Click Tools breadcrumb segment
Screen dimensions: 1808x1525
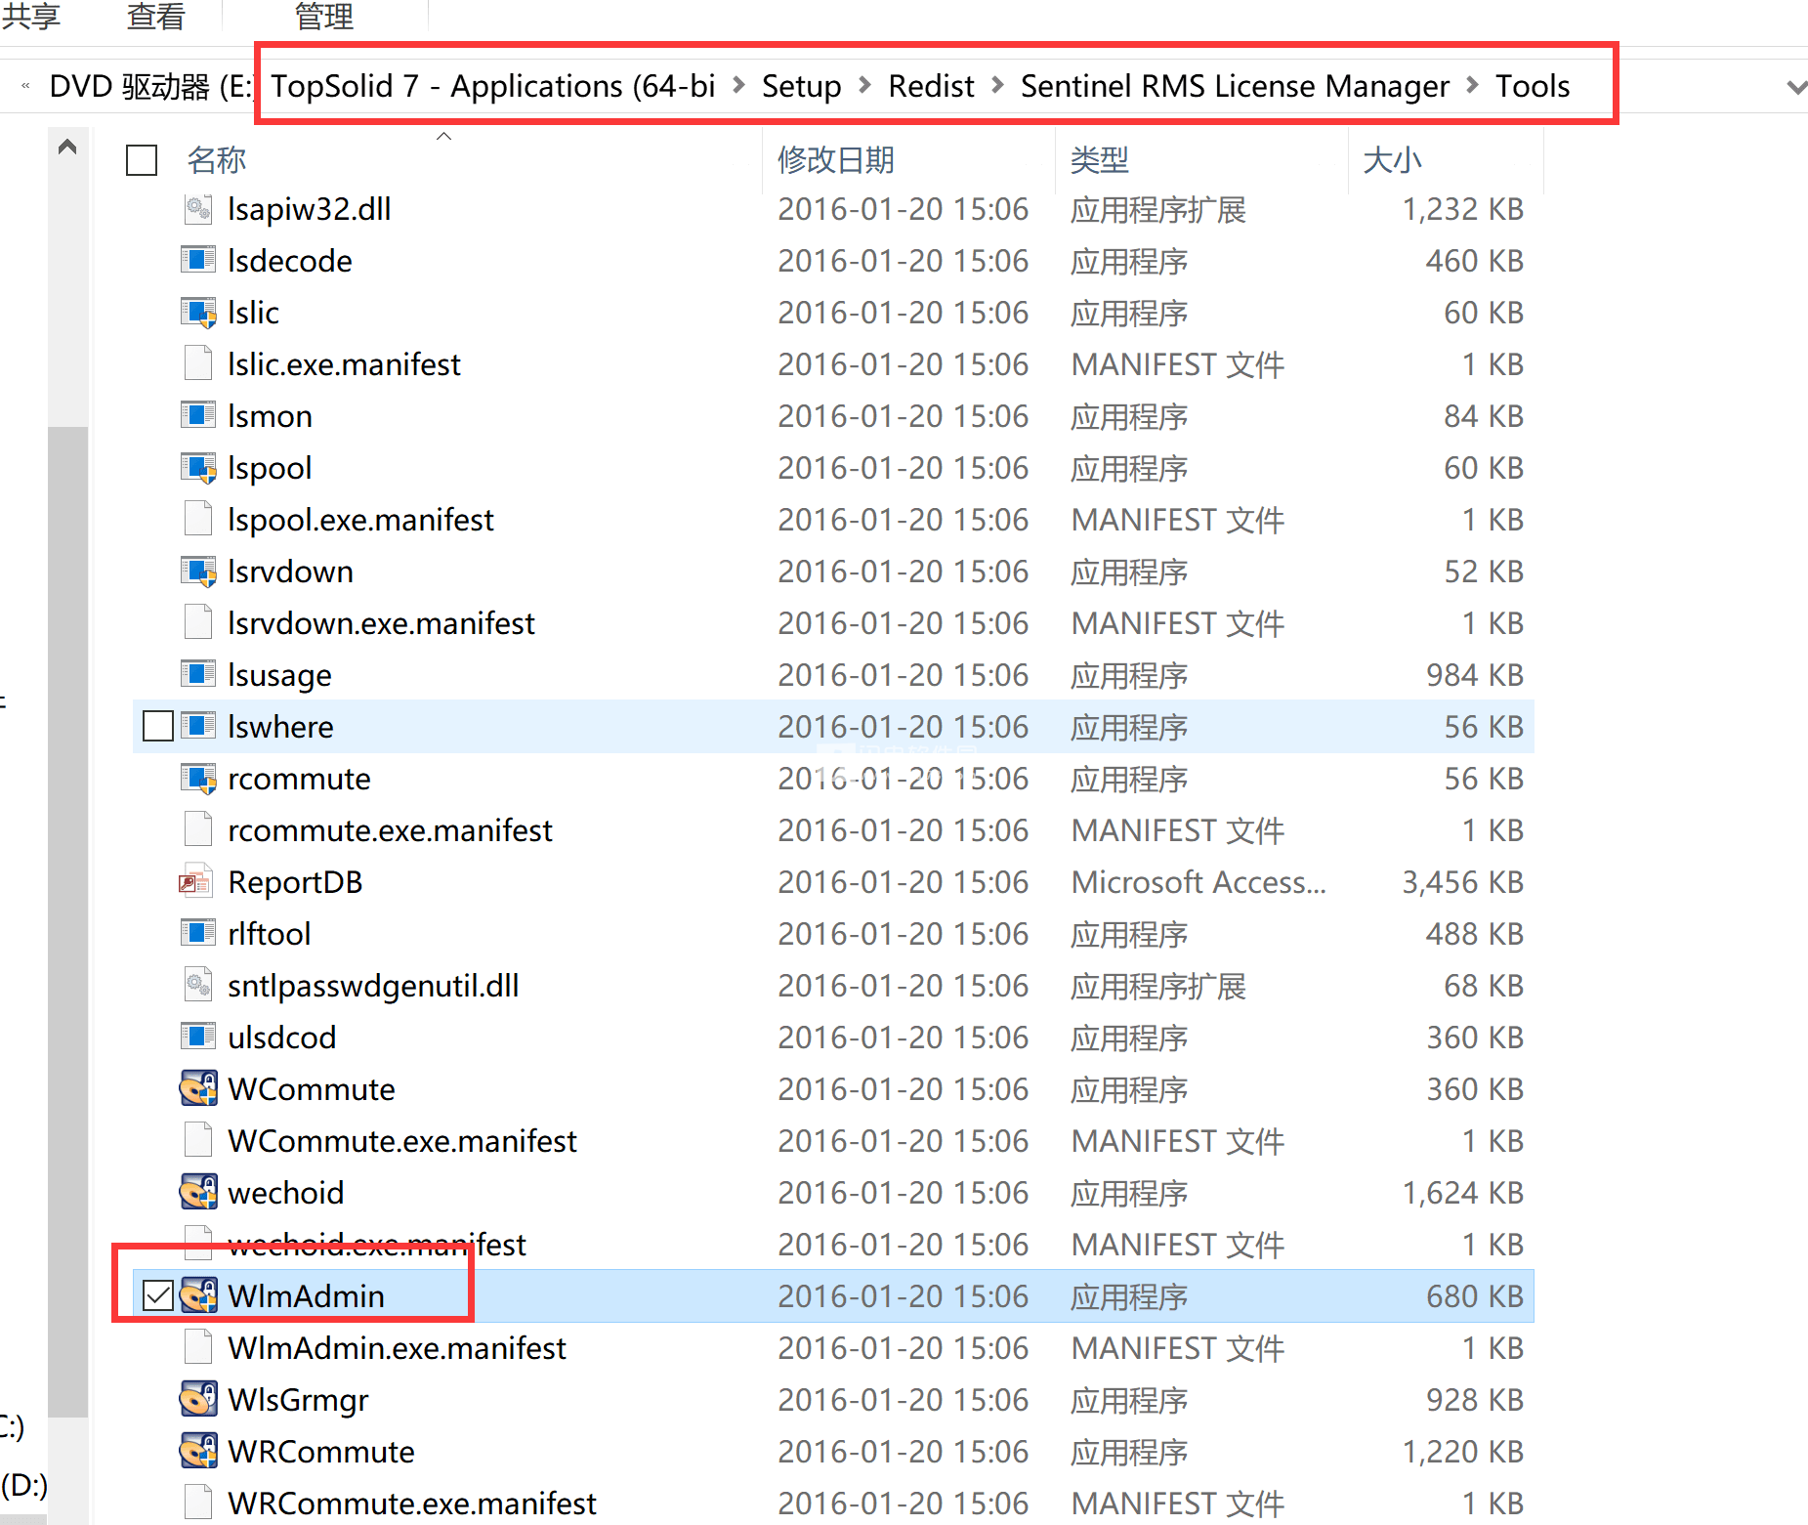tap(1533, 86)
